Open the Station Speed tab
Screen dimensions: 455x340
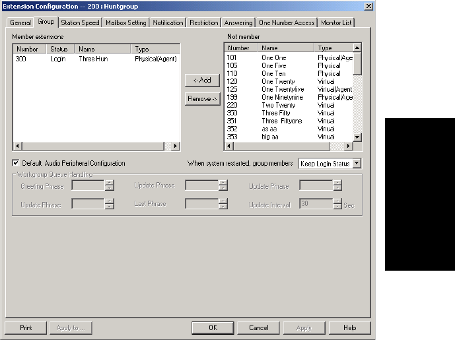80,22
